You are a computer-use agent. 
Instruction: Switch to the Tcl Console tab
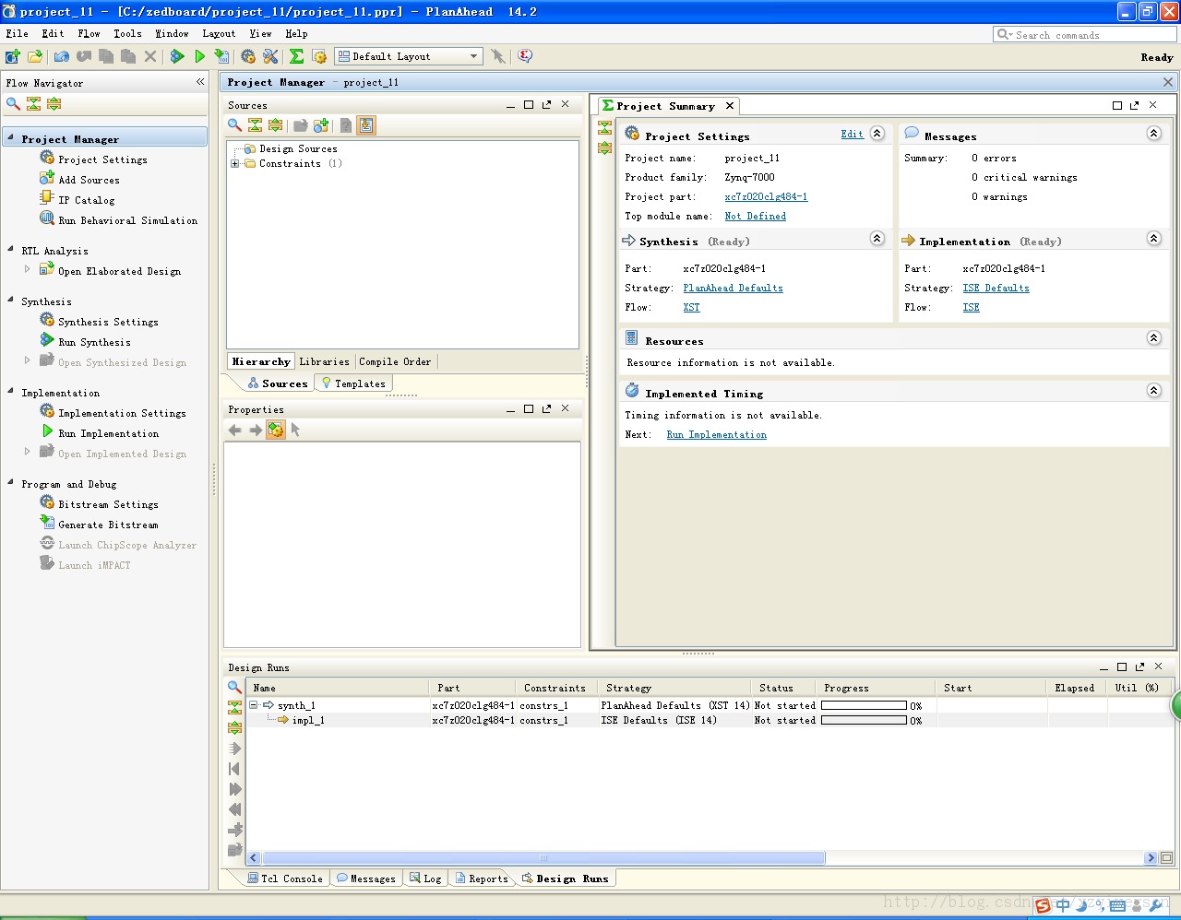click(284, 879)
